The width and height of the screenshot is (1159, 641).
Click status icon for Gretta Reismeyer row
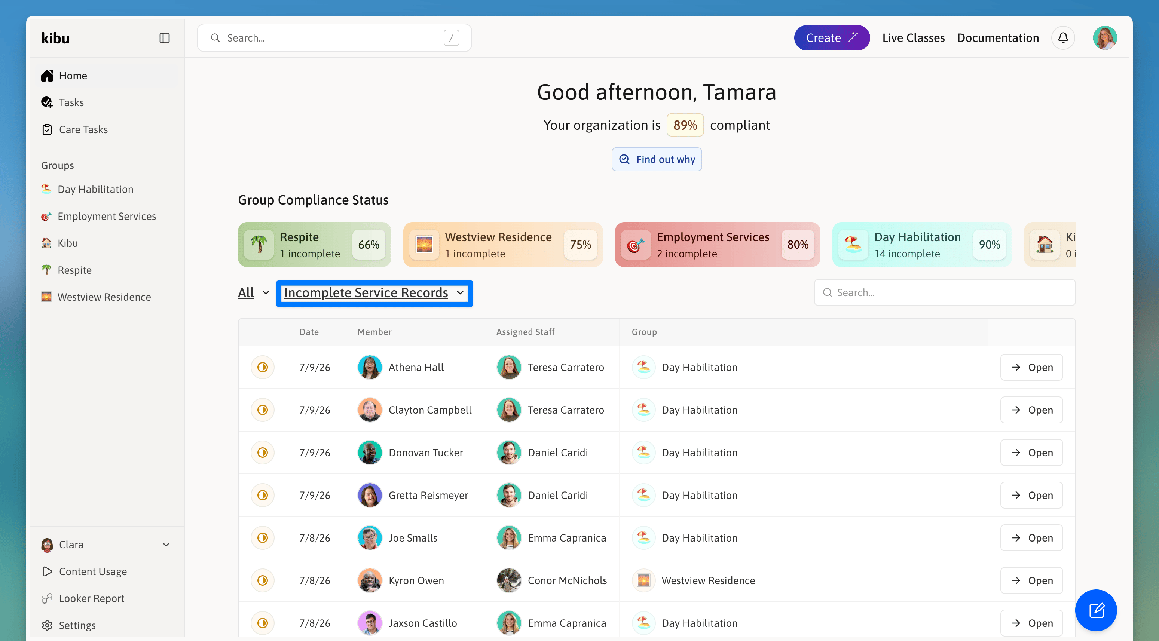(x=263, y=495)
